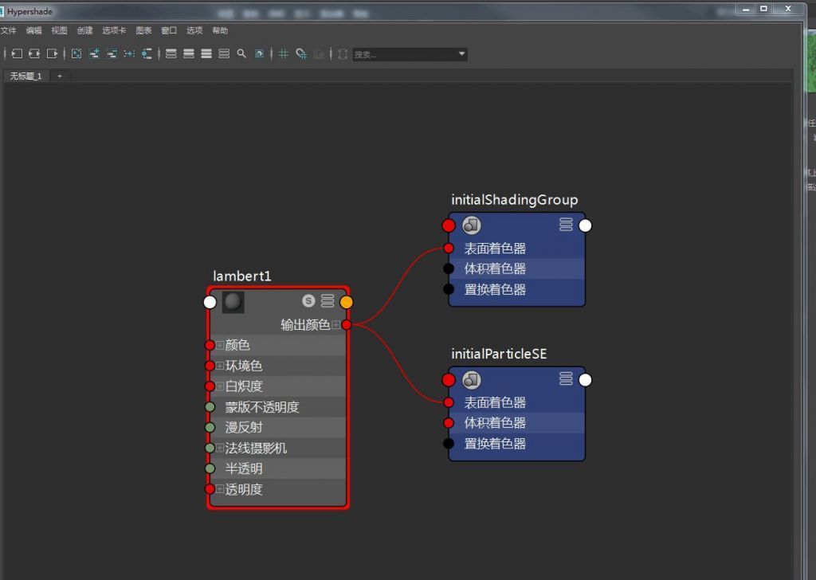The image size is (816, 580).
Task: Open the 编辑 menu
Action: [x=33, y=31]
